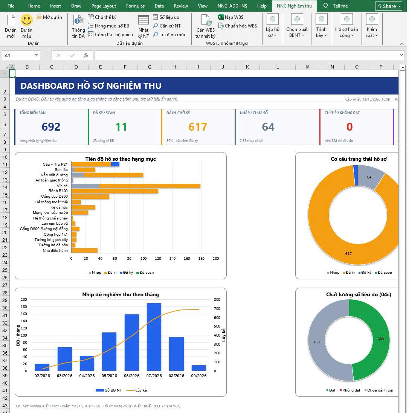Click Tra định mức command
The image size is (409, 413).
coord(169,35)
